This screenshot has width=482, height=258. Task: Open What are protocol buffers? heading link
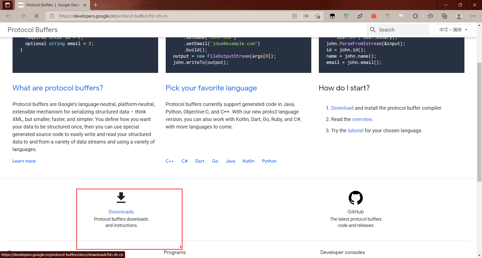[x=58, y=88]
